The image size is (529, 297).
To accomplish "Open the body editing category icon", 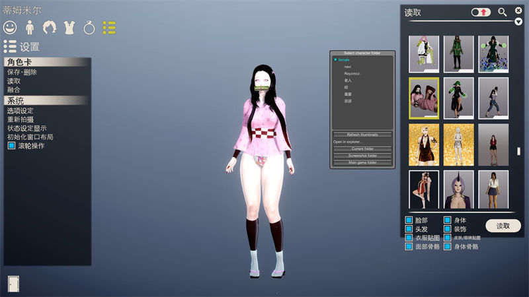I will click(x=29, y=28).
